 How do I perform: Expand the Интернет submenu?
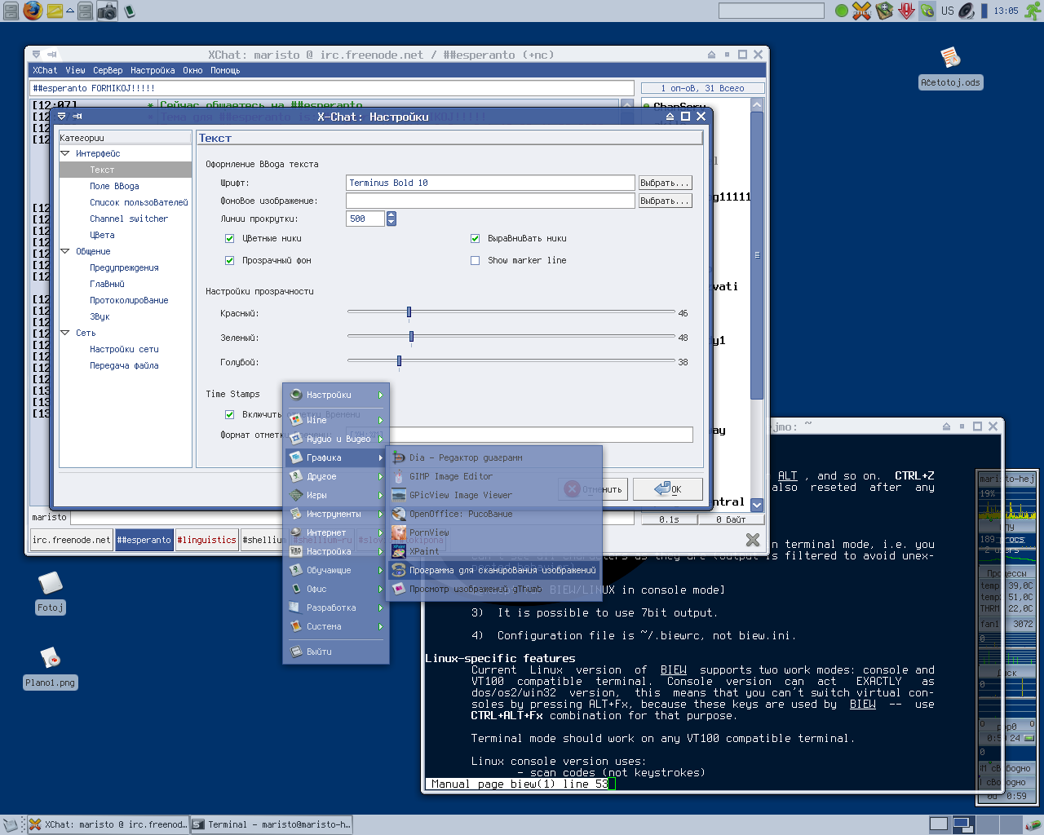pos(336,532)
